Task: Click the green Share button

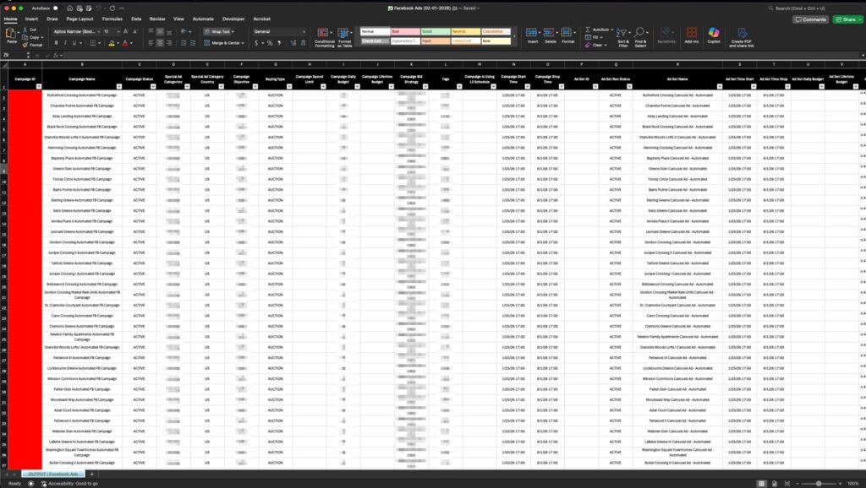Action: click(847, 19)
